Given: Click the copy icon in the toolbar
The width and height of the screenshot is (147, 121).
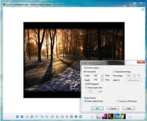Looking at the screenshot, I should click(x=62, y=117).
